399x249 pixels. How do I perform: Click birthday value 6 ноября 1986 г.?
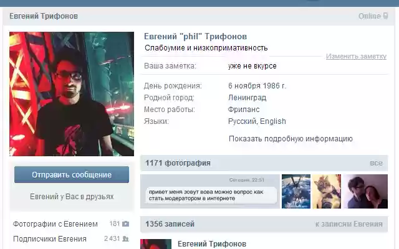point(257,86)
